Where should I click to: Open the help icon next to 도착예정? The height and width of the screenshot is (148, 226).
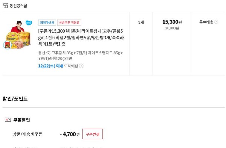81,66
